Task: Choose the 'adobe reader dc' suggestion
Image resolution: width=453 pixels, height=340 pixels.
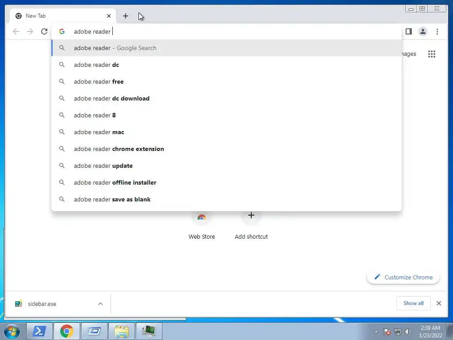Action: point(226,65)
